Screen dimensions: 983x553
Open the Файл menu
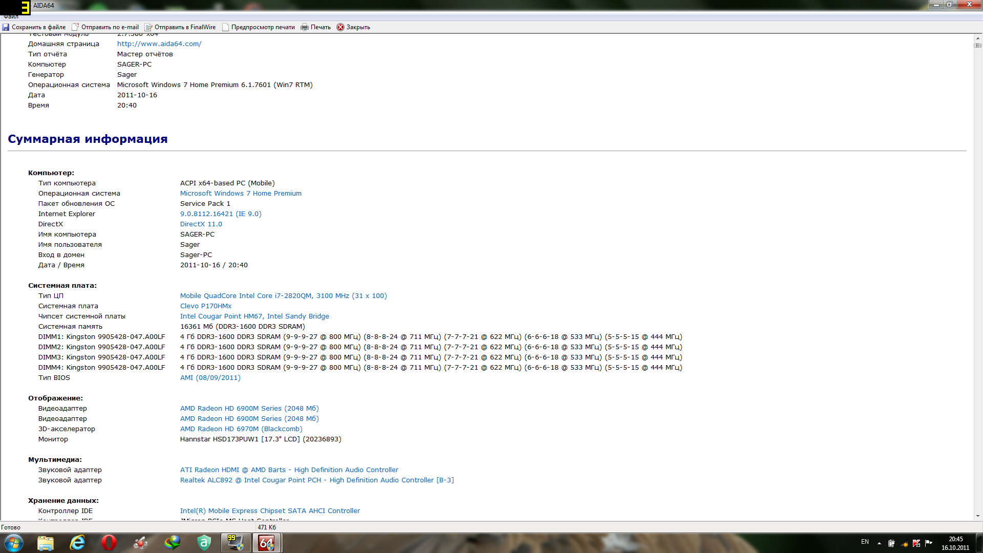(x=11, y=17)
